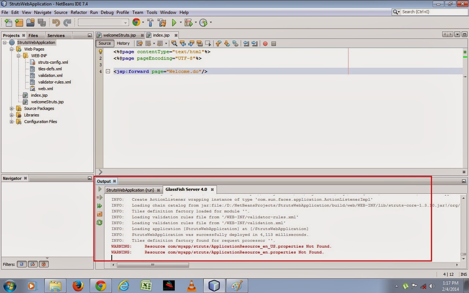Toggle second Navigator filter button
The width and height of the screenshot is (469, 293).
coord(33,264)
